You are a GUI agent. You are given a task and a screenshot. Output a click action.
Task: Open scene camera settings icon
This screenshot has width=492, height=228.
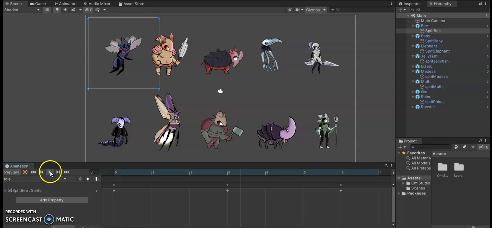tap(297, 10)
